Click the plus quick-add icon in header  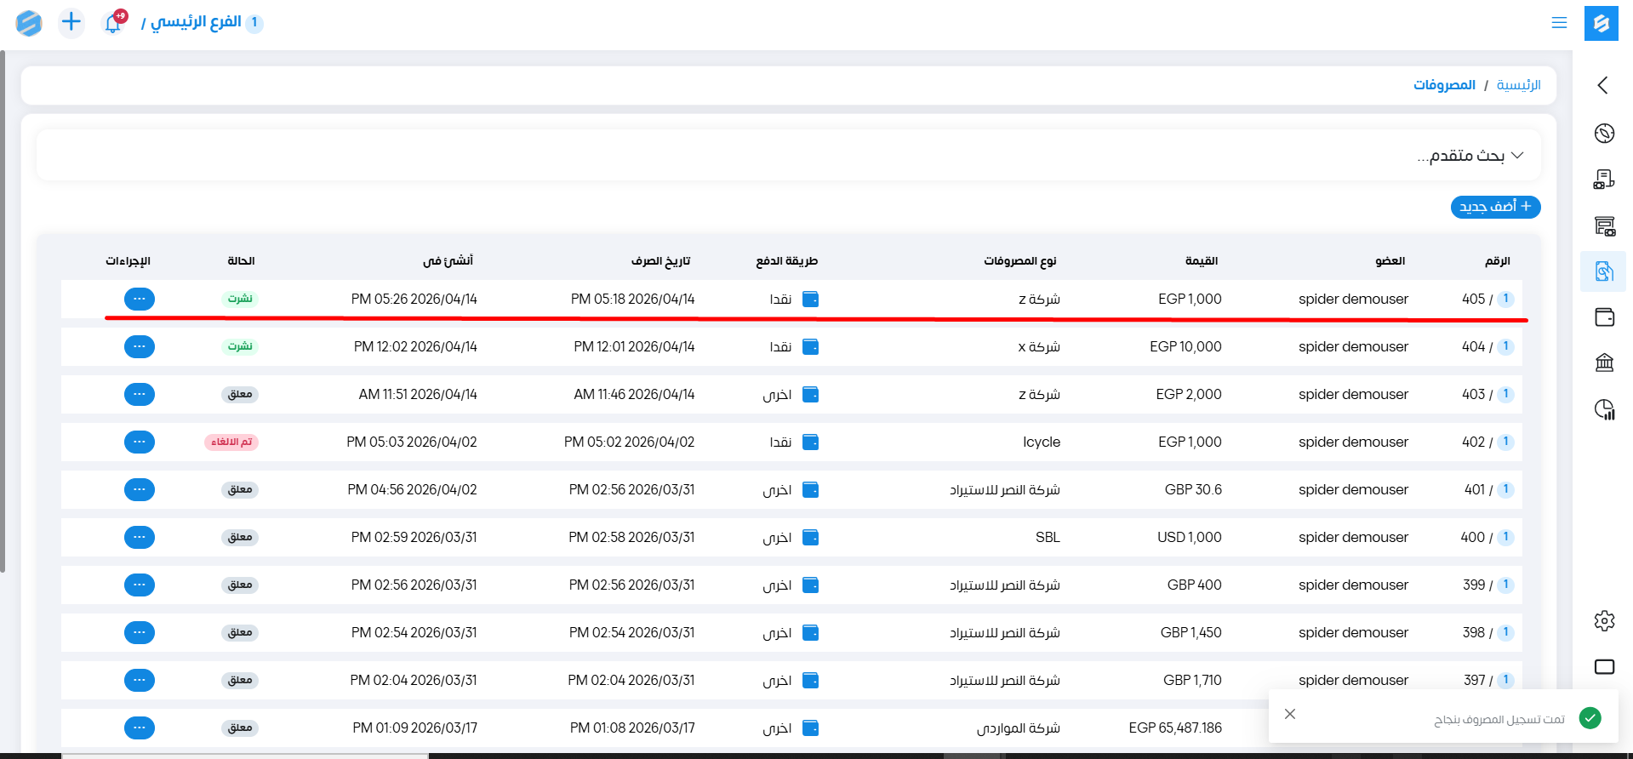coord(71,22)
